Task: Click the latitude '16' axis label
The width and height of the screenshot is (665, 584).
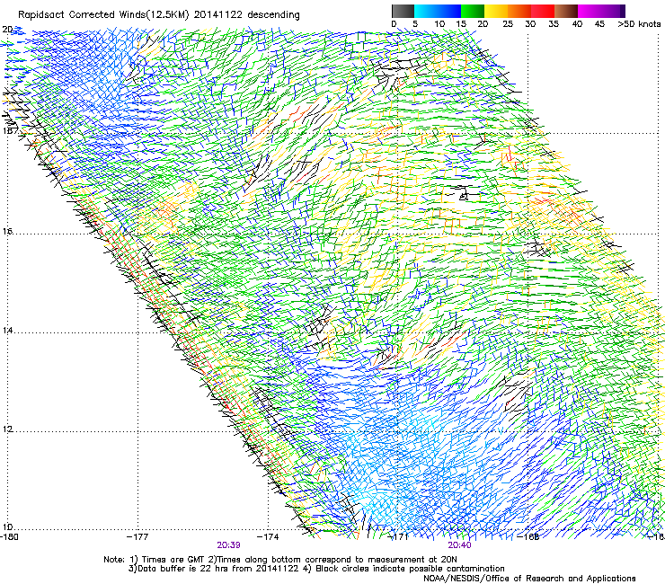Action: coord(7,232)
